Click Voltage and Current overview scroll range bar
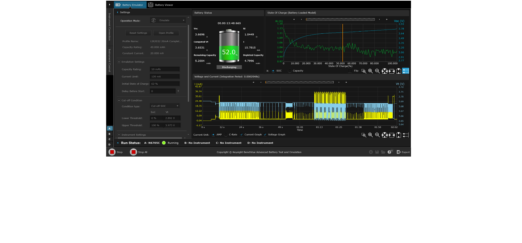This screenshot has height=243, width=522. (300, 82)
